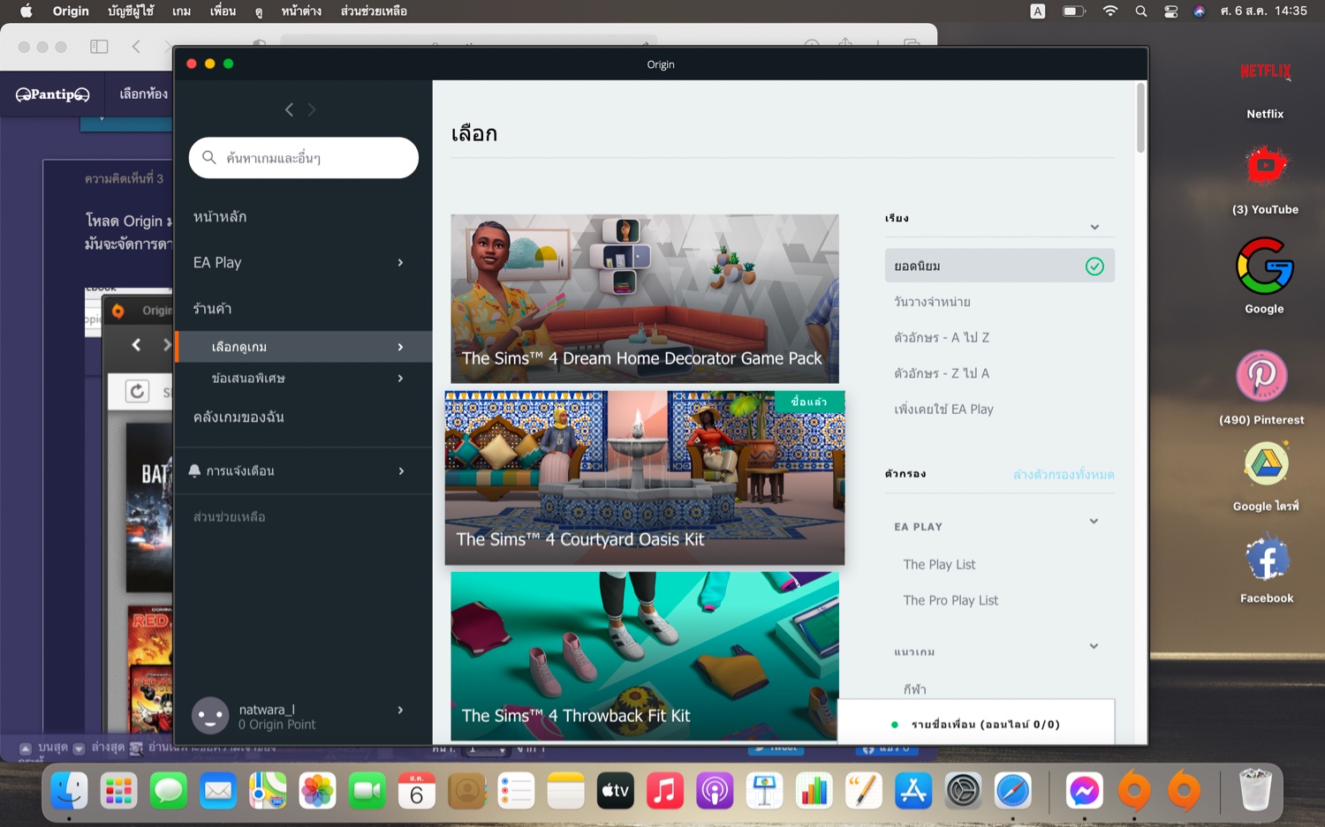Open Apple TV from the dock
Viewport: 1325px width, 827px height.
[x=616, y=791]
